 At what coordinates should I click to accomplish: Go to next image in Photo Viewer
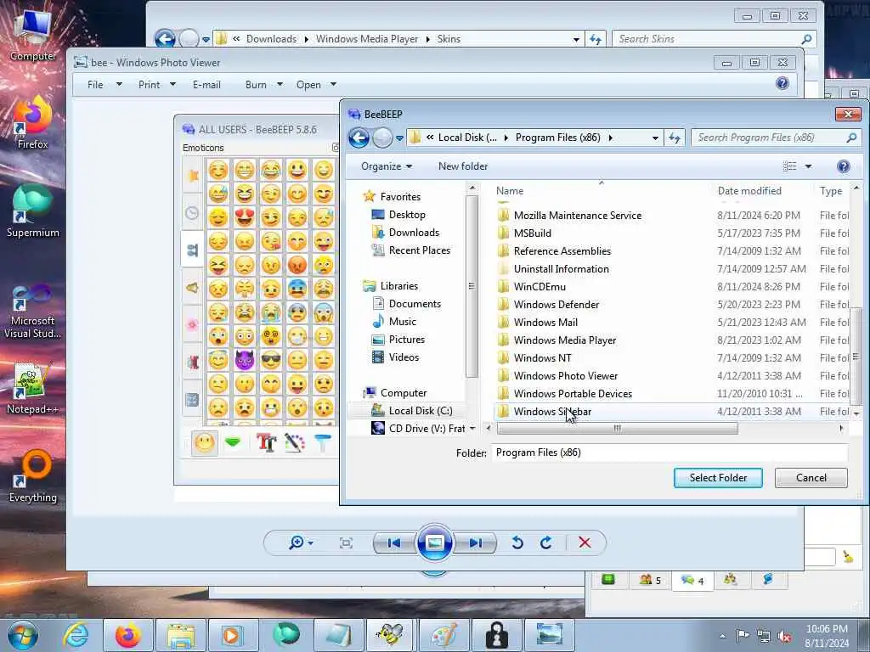tap(476, 542)
